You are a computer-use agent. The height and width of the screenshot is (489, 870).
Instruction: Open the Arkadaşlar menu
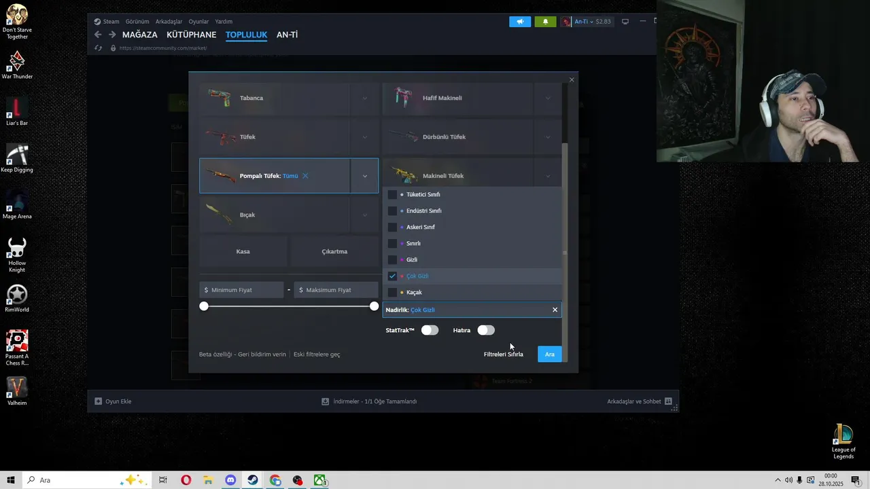[169, 22]
